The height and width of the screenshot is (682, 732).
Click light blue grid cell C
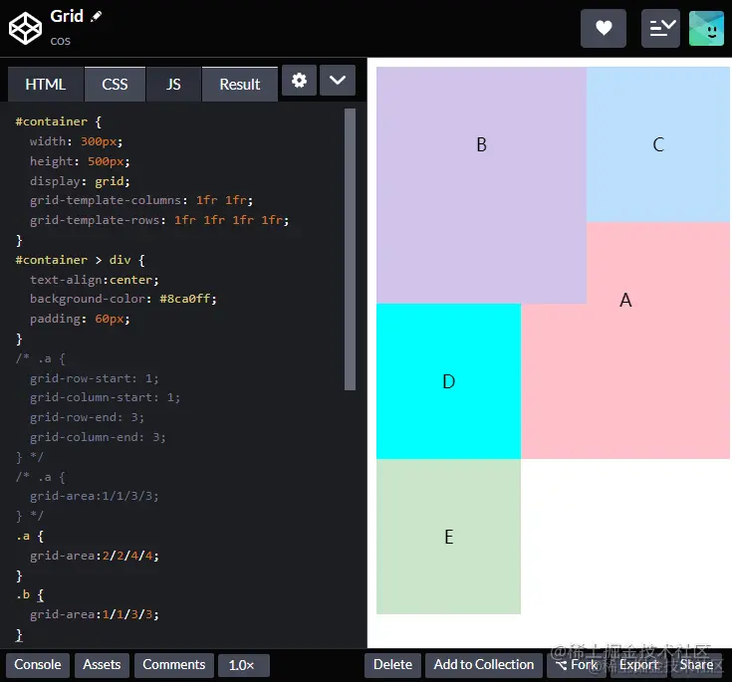coord(658,144)
